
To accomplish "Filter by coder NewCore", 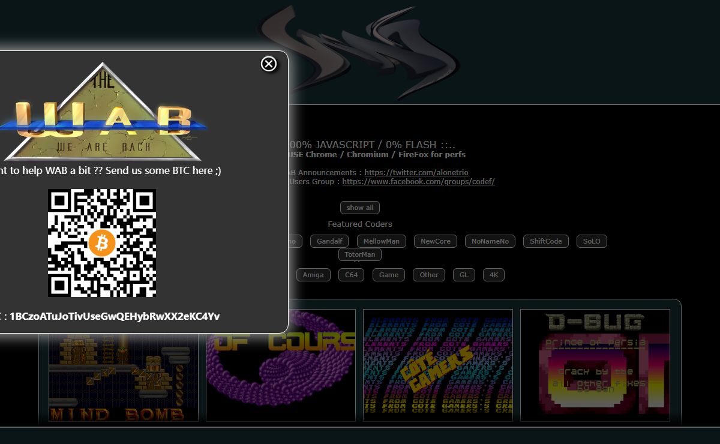I will click(436, 241).
